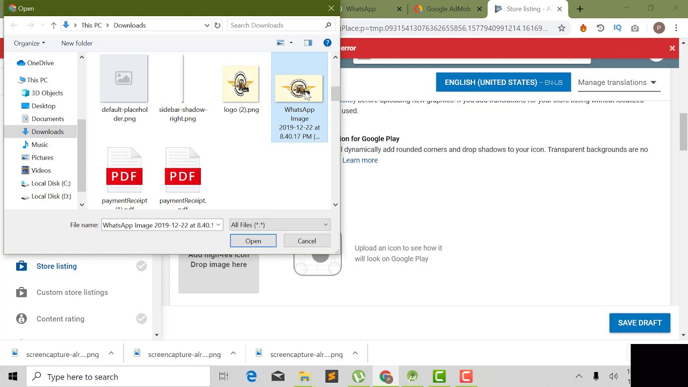Select default-placeholder.png file

coord(124,89)
